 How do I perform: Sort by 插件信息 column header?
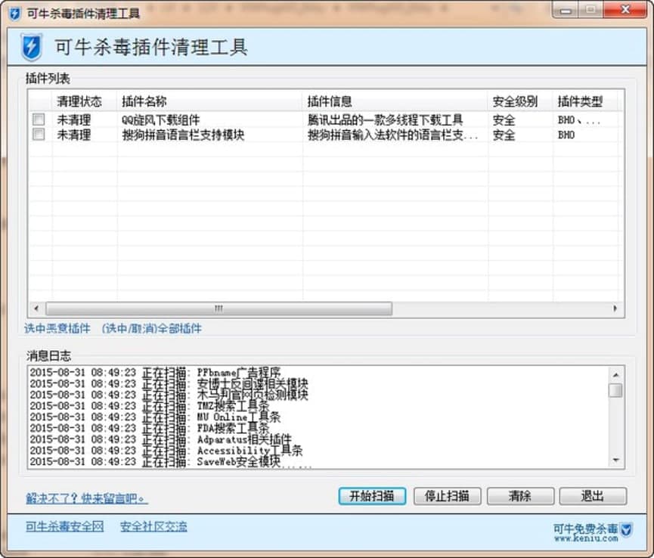330,101
